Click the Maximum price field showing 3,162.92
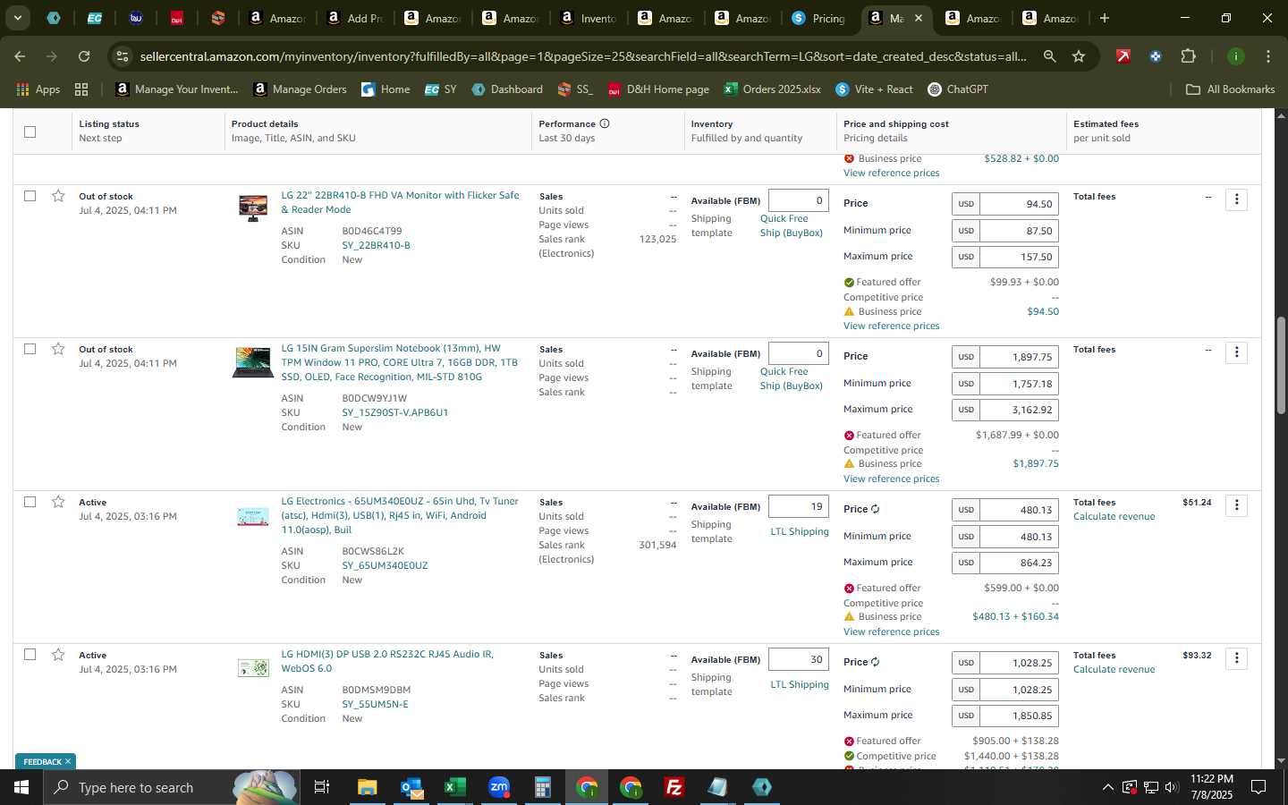The image size is (1288, 805). coord(1019,410)
